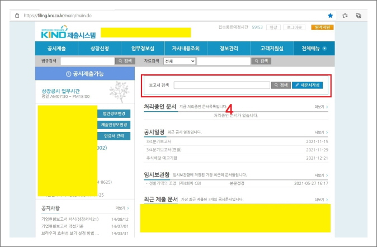Select the 3/4분기보고서(연결) schedule row
Screen dimensions: 377x247
[236, 150]
